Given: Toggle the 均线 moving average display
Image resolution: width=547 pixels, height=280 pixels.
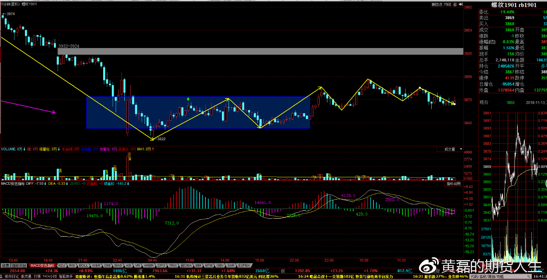Looking at the screenshot, I should (x=448, y=5).
